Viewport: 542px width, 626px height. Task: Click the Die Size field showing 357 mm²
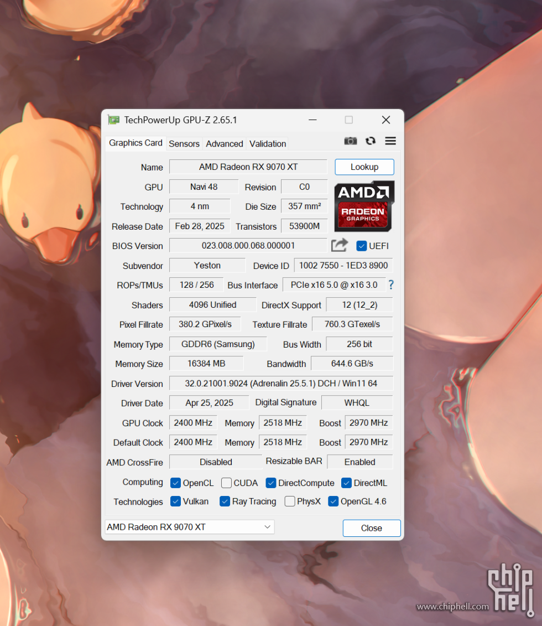click(304, 206)
